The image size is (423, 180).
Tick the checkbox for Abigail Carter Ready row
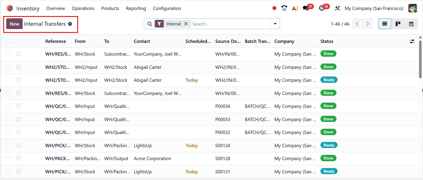click(x=8, y=80)
